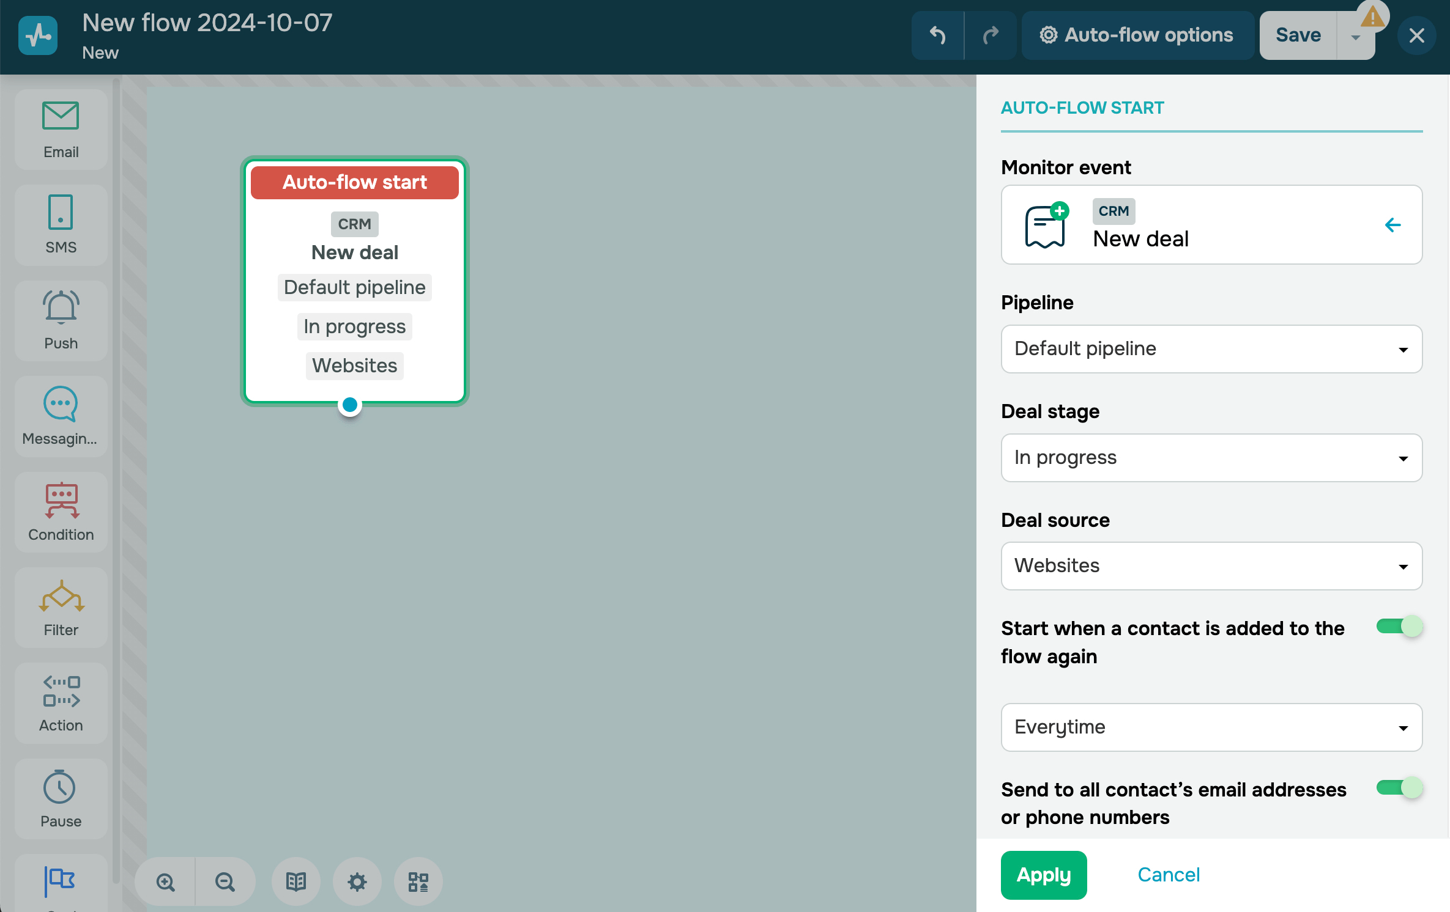Toggle send to all contact's addresses
1450x912 pixels.
click(1399, 787)
